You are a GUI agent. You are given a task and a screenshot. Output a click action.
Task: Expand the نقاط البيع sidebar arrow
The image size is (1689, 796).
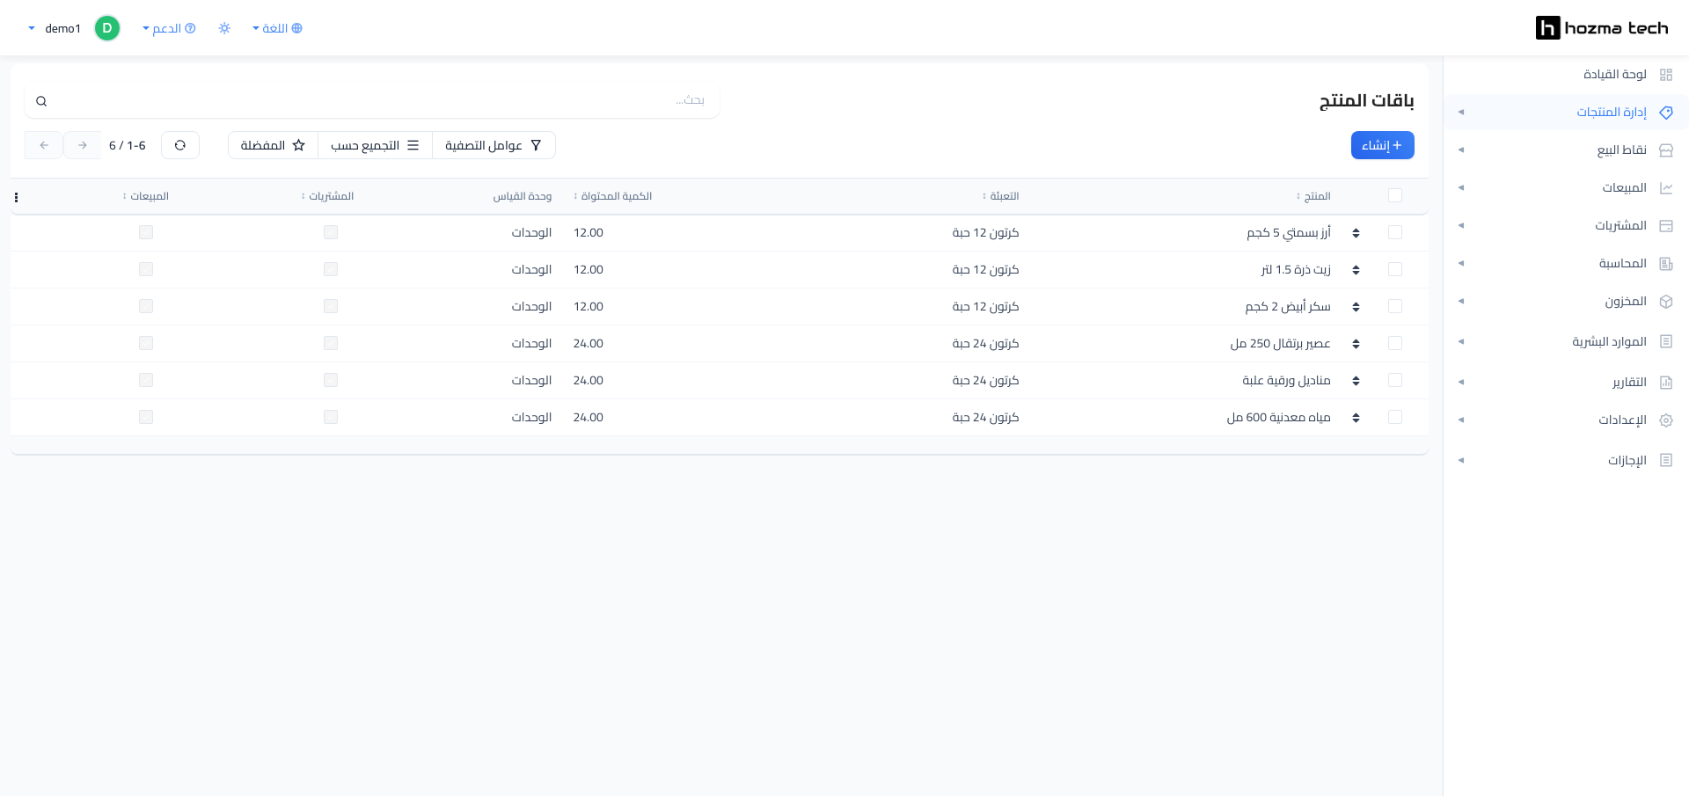pos(1460,150)
